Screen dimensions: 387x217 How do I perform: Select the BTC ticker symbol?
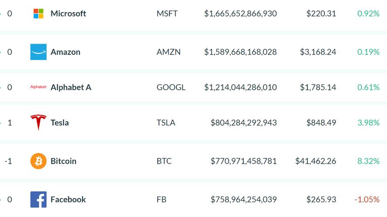[164, 161]
